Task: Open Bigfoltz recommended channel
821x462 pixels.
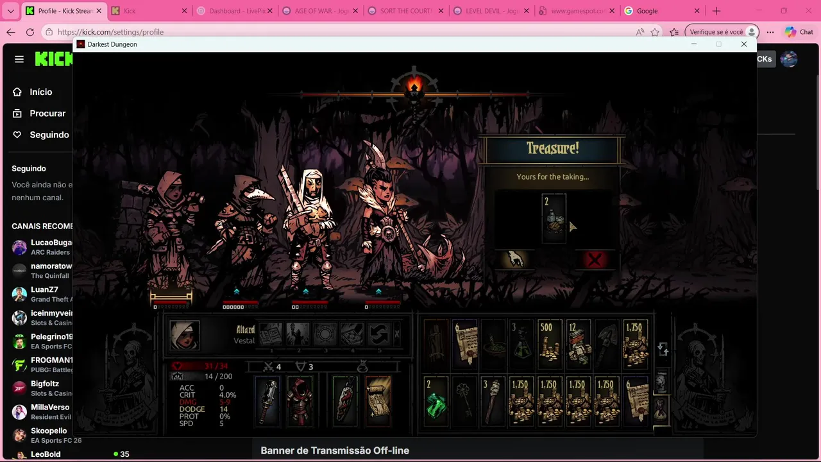Action: pyautogui.click(x=42, y=388)
